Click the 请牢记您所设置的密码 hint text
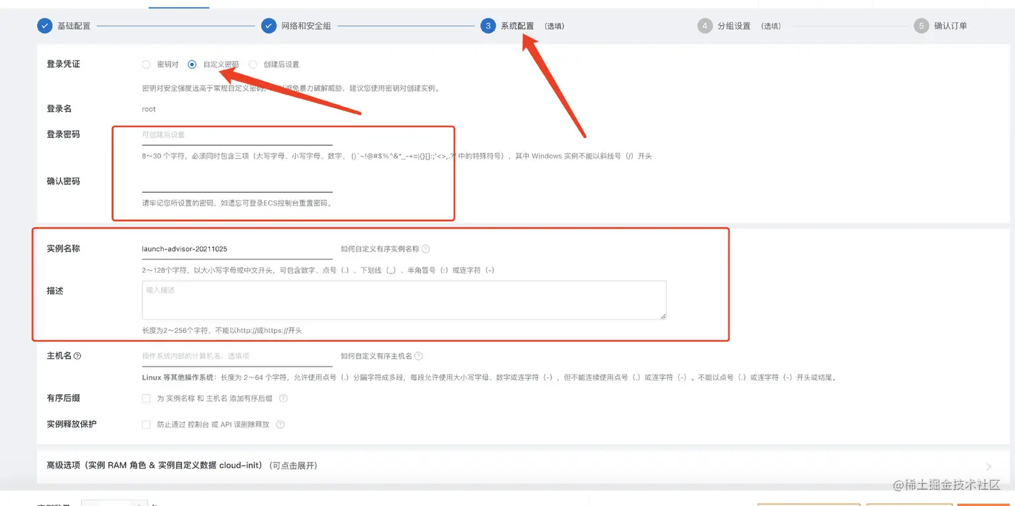This screenshot has height=506, width=1015. 237,202
